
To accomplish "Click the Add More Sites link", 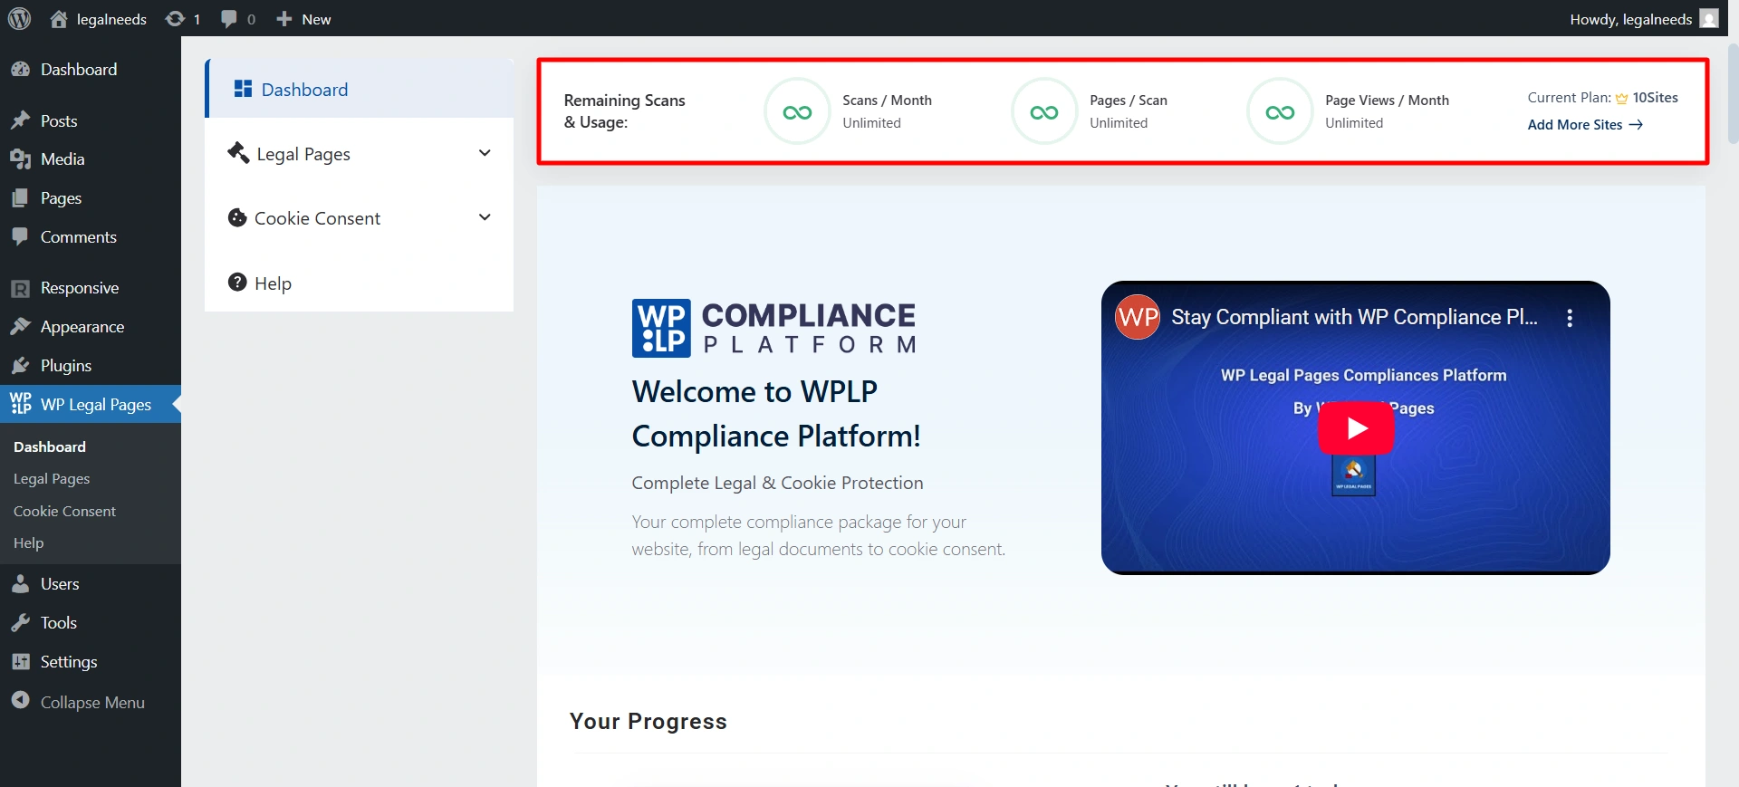I will click(x=1584, y=125).
